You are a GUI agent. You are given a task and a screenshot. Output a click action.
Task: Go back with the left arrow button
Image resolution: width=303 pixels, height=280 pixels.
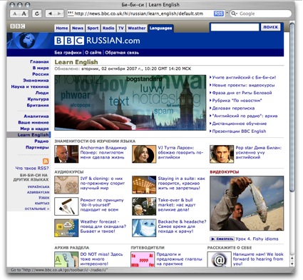click(50, 14)
